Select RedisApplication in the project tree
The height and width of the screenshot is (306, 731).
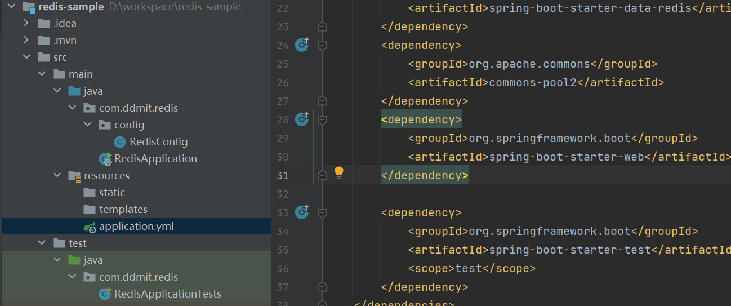155,159
